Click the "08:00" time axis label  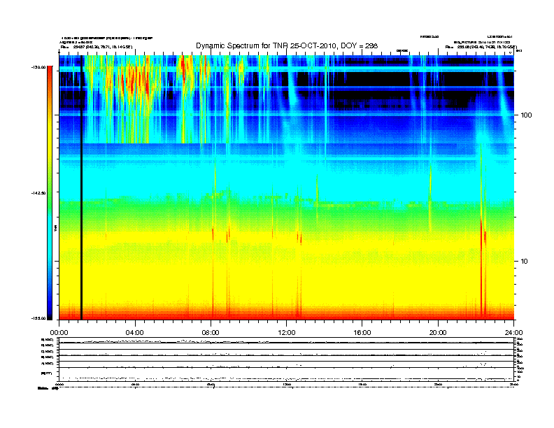pyautogui.click(x=211, y=333)
